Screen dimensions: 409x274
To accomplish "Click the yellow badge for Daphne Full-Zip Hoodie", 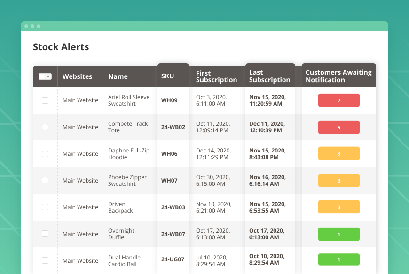I will (338, 153).
